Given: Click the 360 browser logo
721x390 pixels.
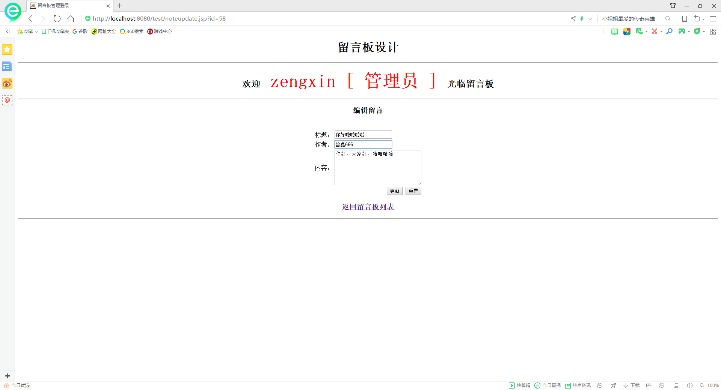Looking at the screenshot, I should pyautogui.click(x=13, y=12).
